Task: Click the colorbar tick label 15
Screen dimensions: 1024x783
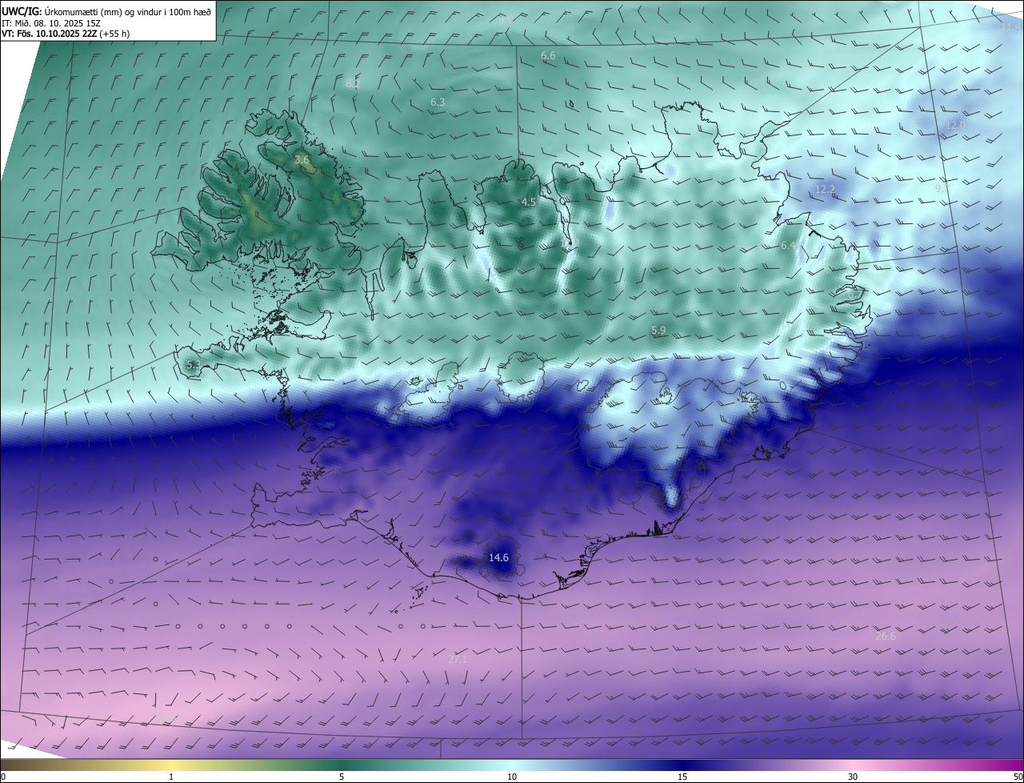Action: pyautogui.click(x=682, y=777)
